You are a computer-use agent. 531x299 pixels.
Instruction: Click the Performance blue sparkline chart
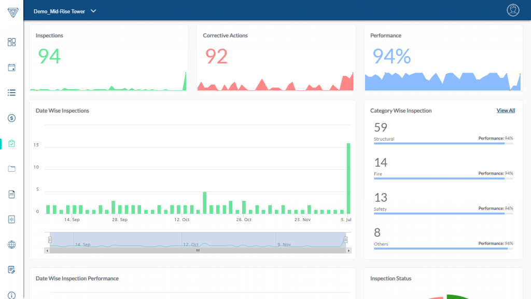coord(443,81)
